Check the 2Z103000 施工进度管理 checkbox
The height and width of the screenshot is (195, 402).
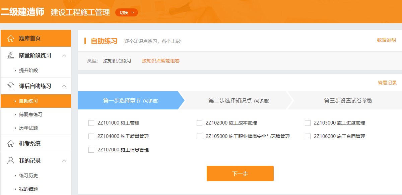[307, 123]
